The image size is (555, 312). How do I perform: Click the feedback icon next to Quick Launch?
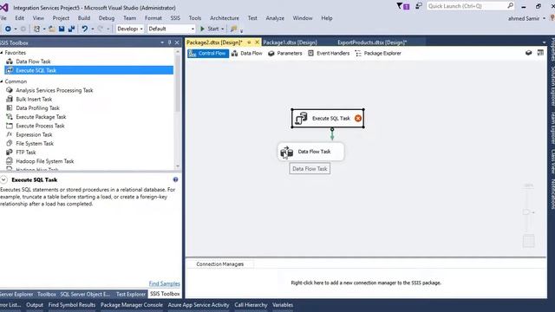pyautogui.click(x=419, y=6)
